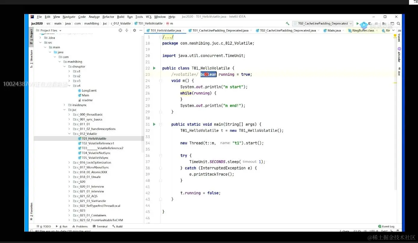Screen dimensions: 418x243
Task: Click the run gutter arrow beside main method
Action: (x=154, y=124)
